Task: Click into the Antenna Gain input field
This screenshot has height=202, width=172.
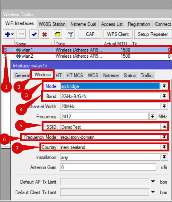Action: pos(108,167)
